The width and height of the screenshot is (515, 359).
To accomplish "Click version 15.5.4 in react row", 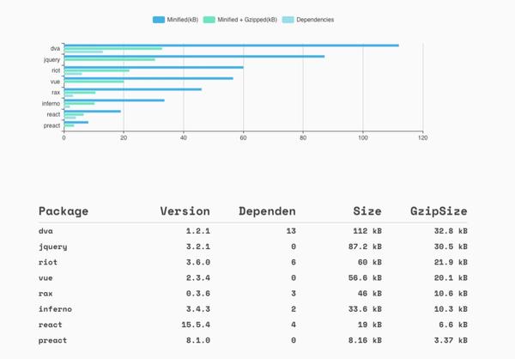I will click(x=196, y=325).
